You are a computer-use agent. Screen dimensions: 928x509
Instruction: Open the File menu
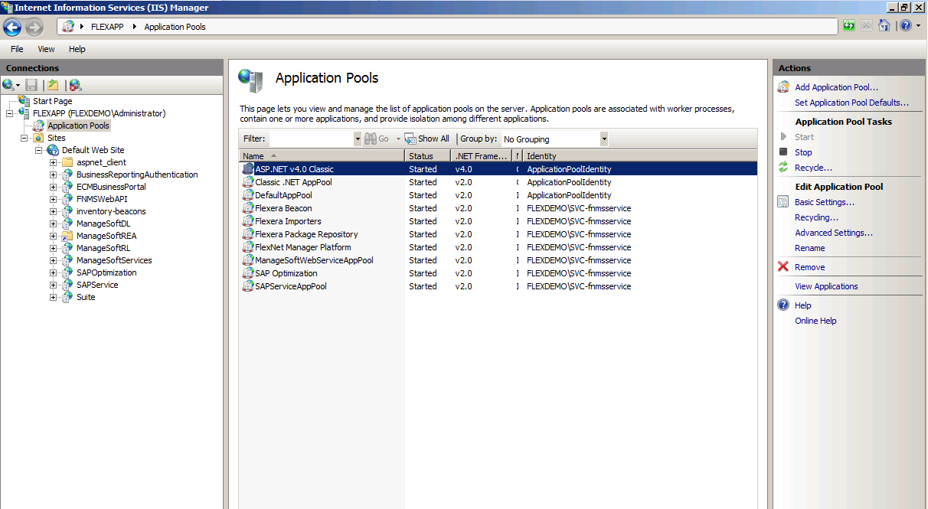pos(17,49)
